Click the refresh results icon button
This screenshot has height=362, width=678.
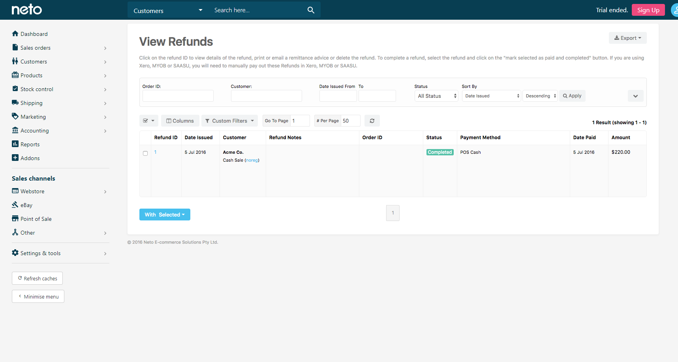(x=372, y=121)
